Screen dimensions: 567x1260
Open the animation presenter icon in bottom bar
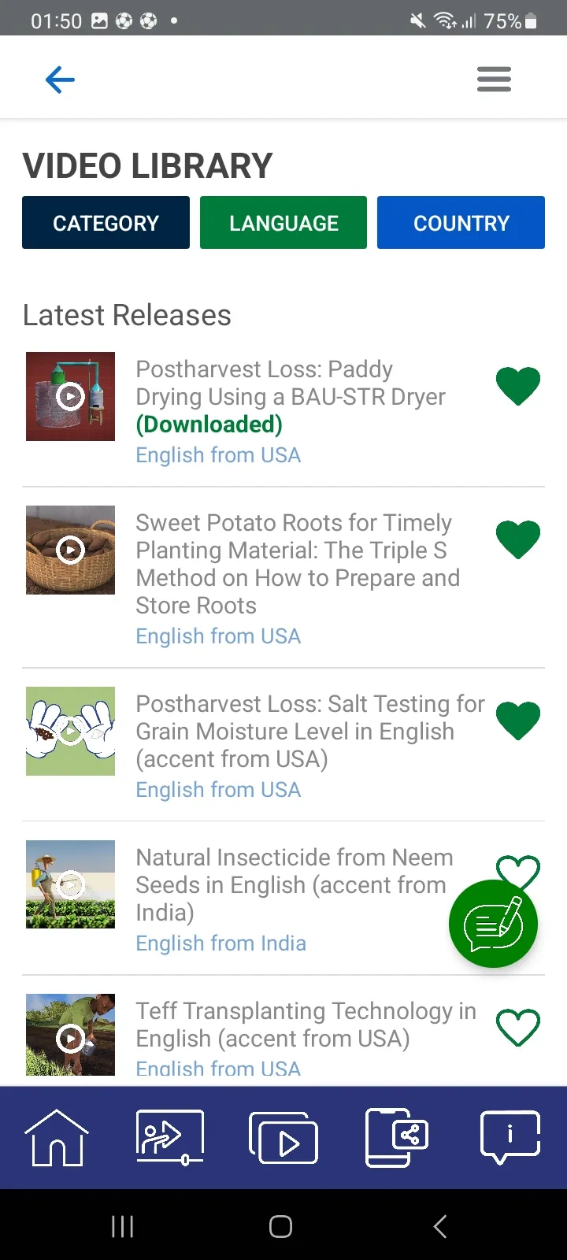[x=170, y=1138]
